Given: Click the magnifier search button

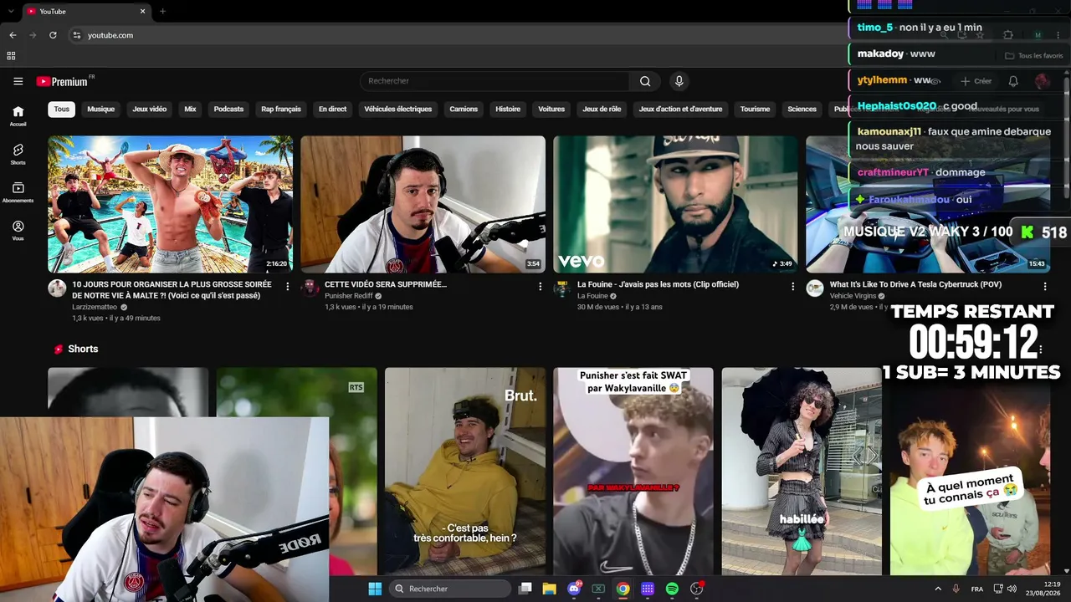Looking at the screenshot, I should (645, 81).
